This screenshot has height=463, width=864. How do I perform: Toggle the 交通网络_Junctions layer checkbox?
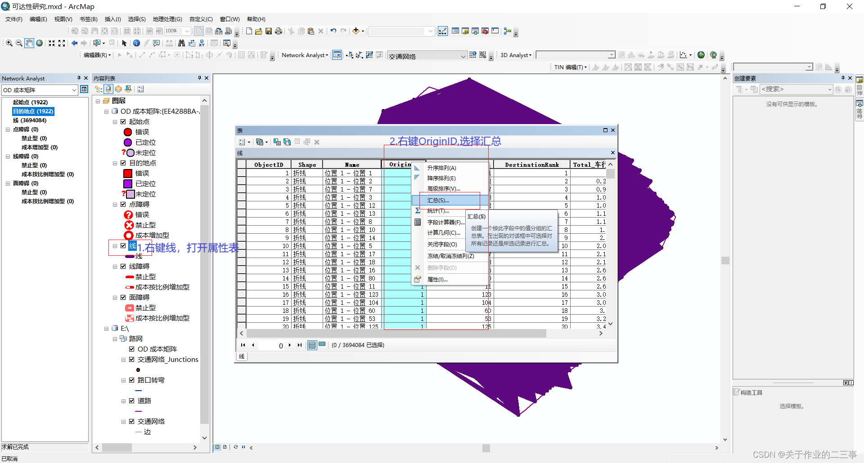tap(131, 360)
